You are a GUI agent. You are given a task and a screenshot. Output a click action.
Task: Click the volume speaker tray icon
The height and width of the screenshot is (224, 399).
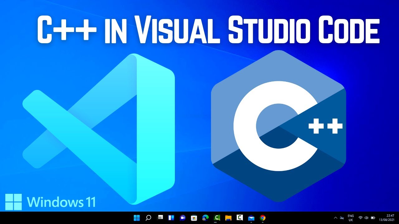tap(366, 218)
